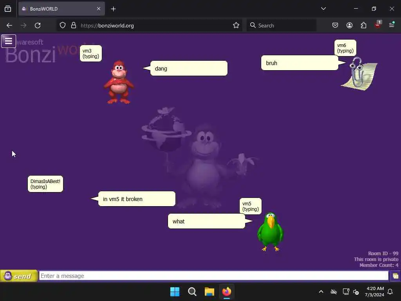Viewport: 401px width, 301px height.
Task: Show hidden system tray icons
Action: [x=321, y=292]
